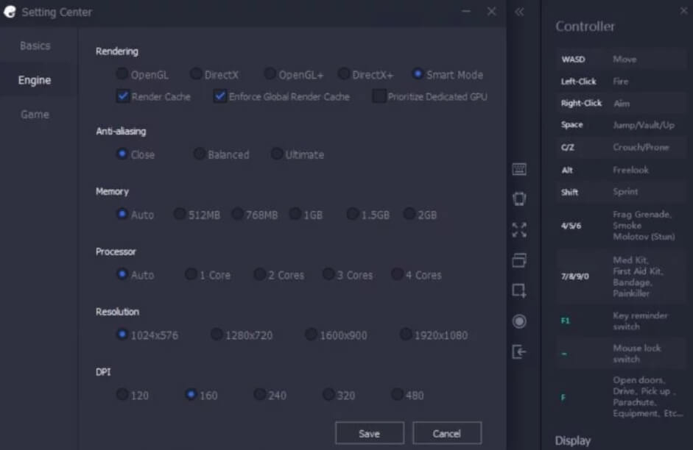Click the circular record icon

(x=519, y=321)
